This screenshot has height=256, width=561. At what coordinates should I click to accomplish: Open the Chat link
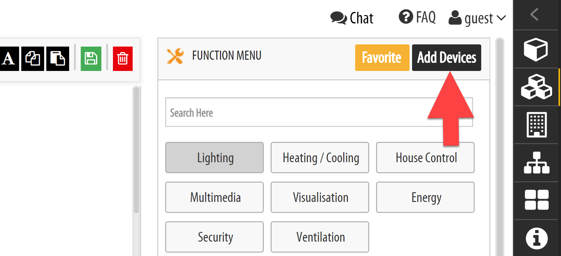(x=352, y=18)
